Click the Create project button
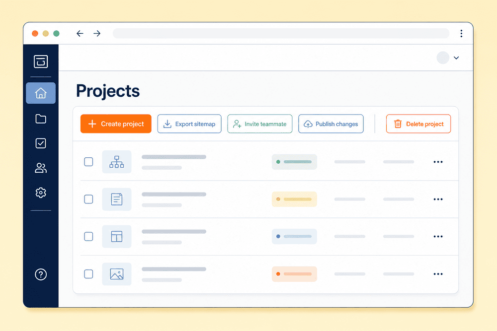 (116, 124)
